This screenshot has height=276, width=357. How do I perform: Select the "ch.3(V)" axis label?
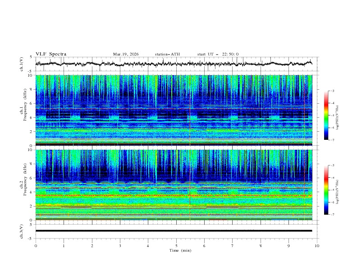tap(22, 231)
